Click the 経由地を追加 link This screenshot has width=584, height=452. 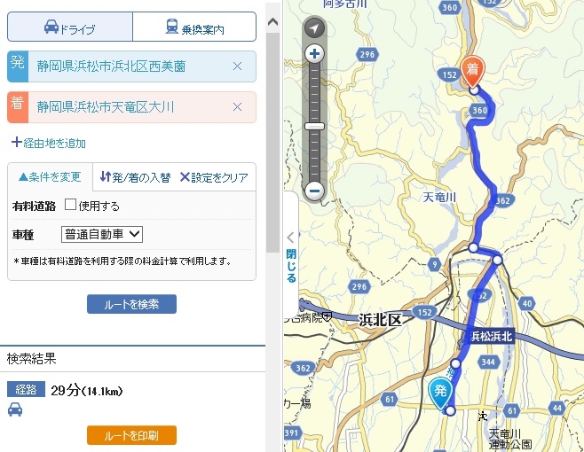click(x=49, y=143)
